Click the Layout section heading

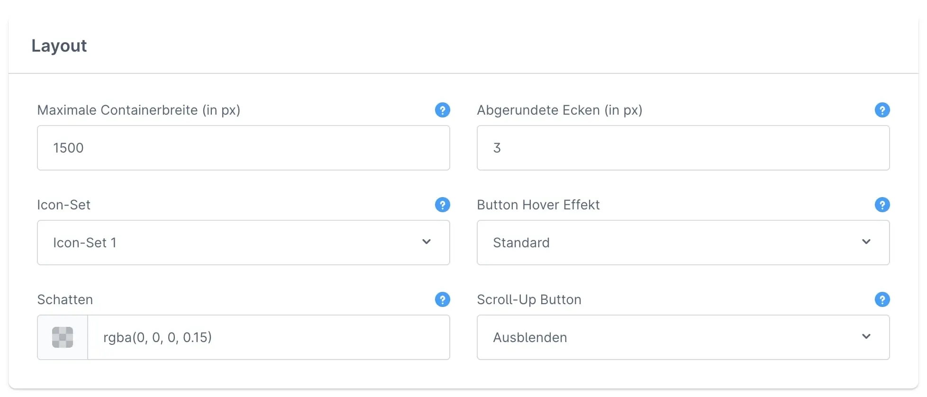click(x=59, y=46)
